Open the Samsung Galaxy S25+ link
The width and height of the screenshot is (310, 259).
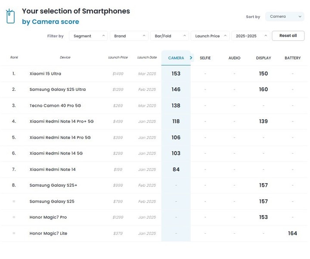click(x=53, y=185)
